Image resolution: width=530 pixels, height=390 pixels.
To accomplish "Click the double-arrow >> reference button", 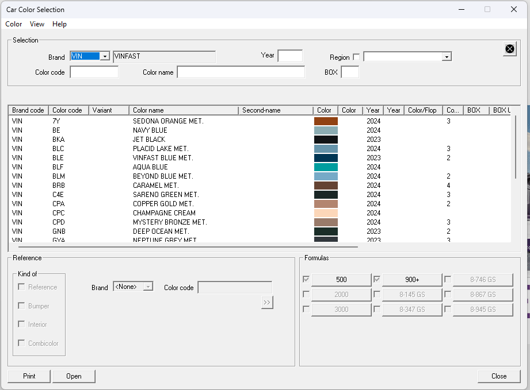I will click(x=266, y=303).
